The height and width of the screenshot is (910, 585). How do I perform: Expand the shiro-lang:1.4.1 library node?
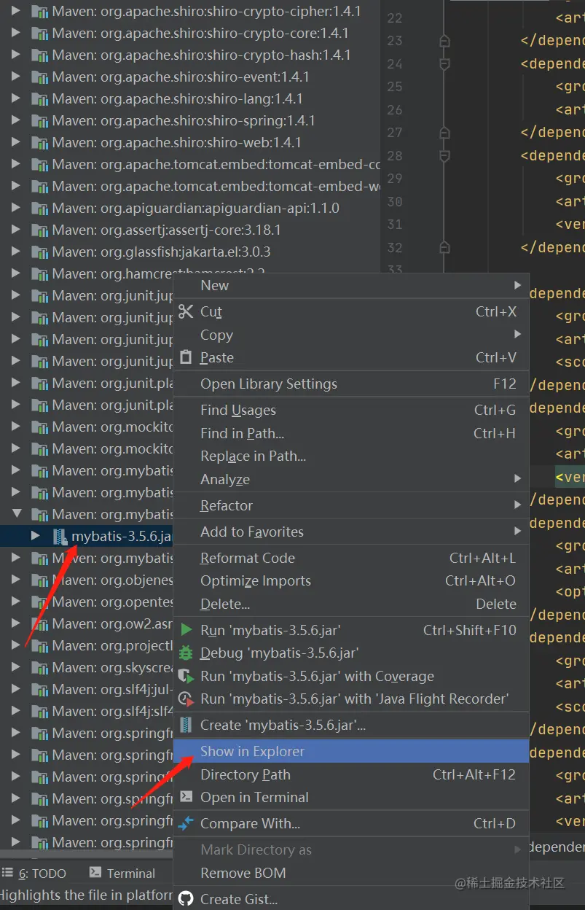coord(16,99)
